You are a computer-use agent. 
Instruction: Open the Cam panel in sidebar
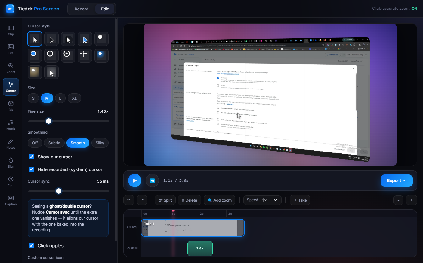click(11, 181)
